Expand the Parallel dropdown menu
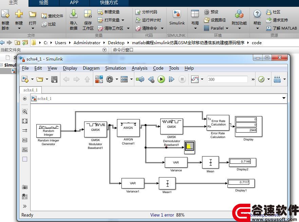 point(227,28)
